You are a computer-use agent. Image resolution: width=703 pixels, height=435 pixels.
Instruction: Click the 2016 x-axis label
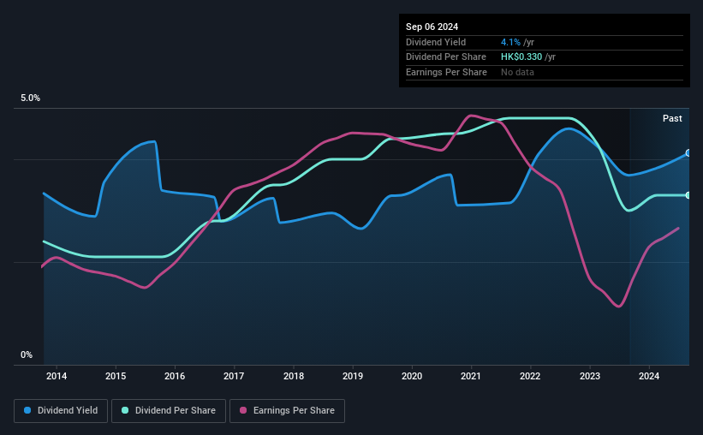(x=175, y=376)
